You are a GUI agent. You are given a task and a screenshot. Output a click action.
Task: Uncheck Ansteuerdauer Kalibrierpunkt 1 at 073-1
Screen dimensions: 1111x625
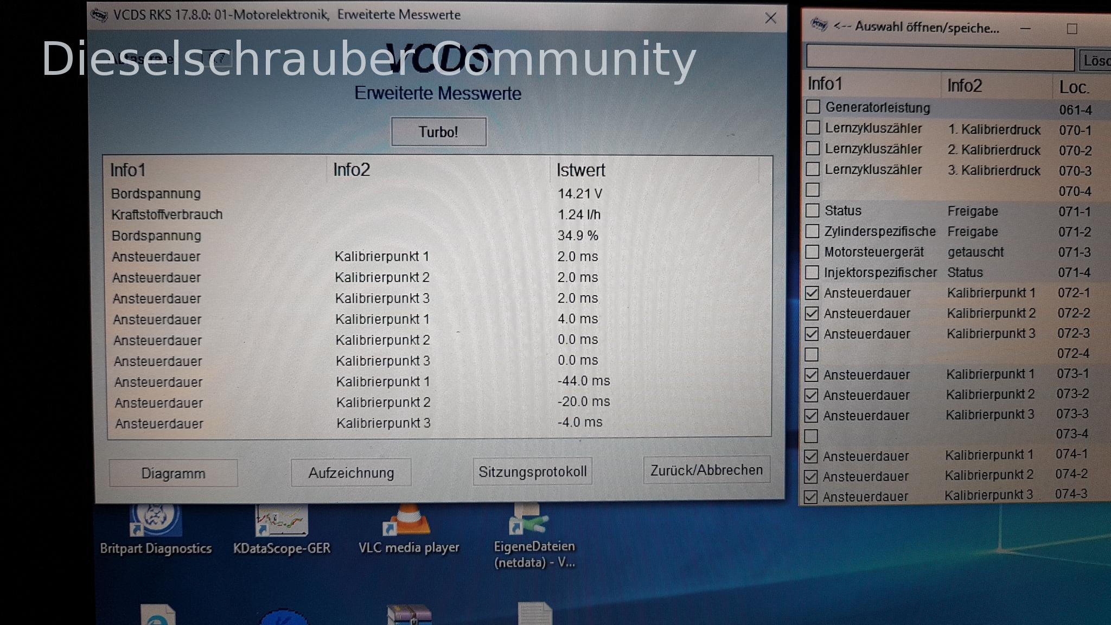pyautogui.click(x=812, y=374)
